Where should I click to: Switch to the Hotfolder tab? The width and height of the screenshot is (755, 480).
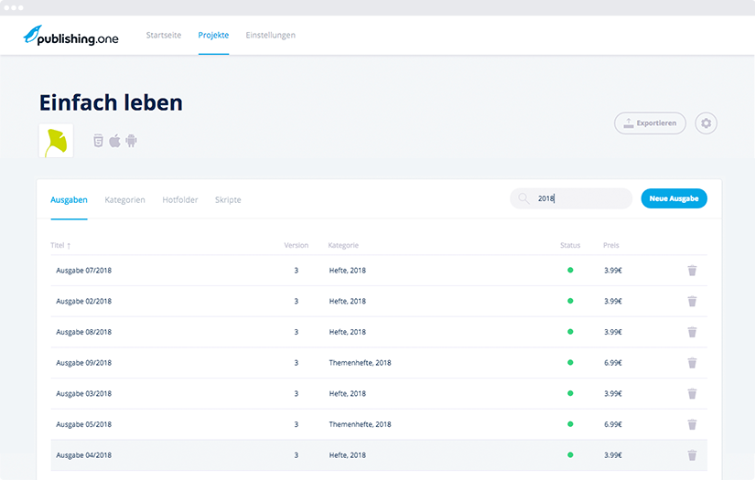click(x=179, y=199)
